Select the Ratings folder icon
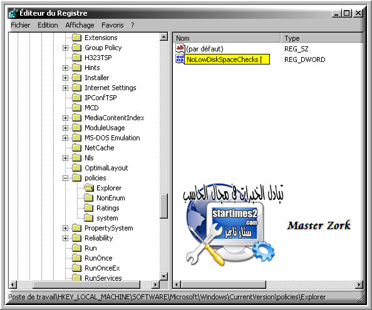Viewport: 372px width, 310px height. [x=89, y=208]
